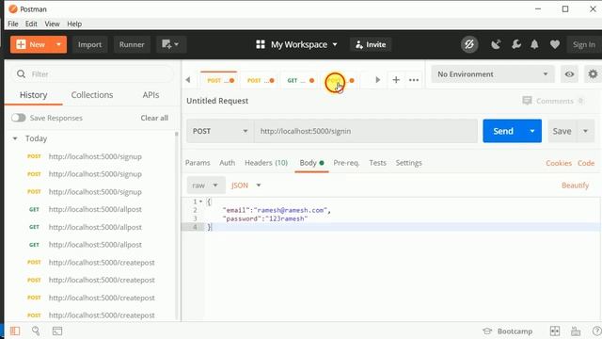
Task: Toggle the Save Responses switch
Action: pos(19,118)
